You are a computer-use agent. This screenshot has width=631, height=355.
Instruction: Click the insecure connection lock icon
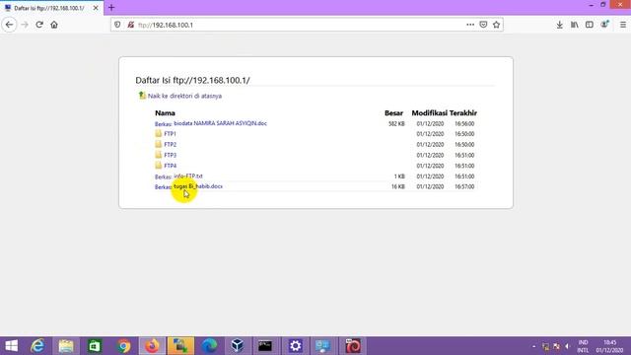coord(130,25)
